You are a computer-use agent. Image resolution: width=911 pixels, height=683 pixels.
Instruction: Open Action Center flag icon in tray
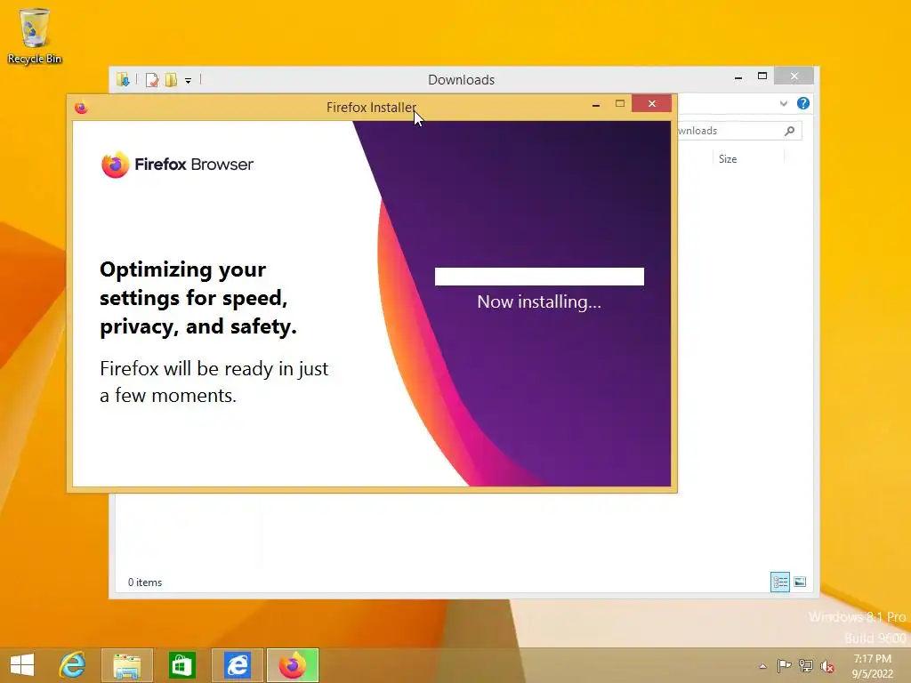pyautogui.click(x=784, y=665)
